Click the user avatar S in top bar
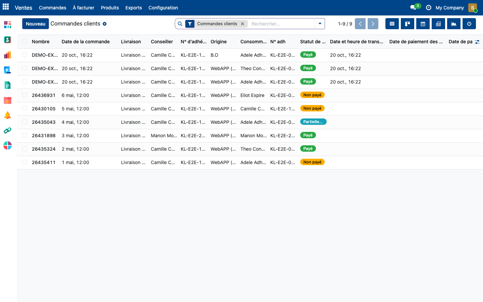Image resolution: width=483 pixels, height=302 pixels. (x=473, y=7)
